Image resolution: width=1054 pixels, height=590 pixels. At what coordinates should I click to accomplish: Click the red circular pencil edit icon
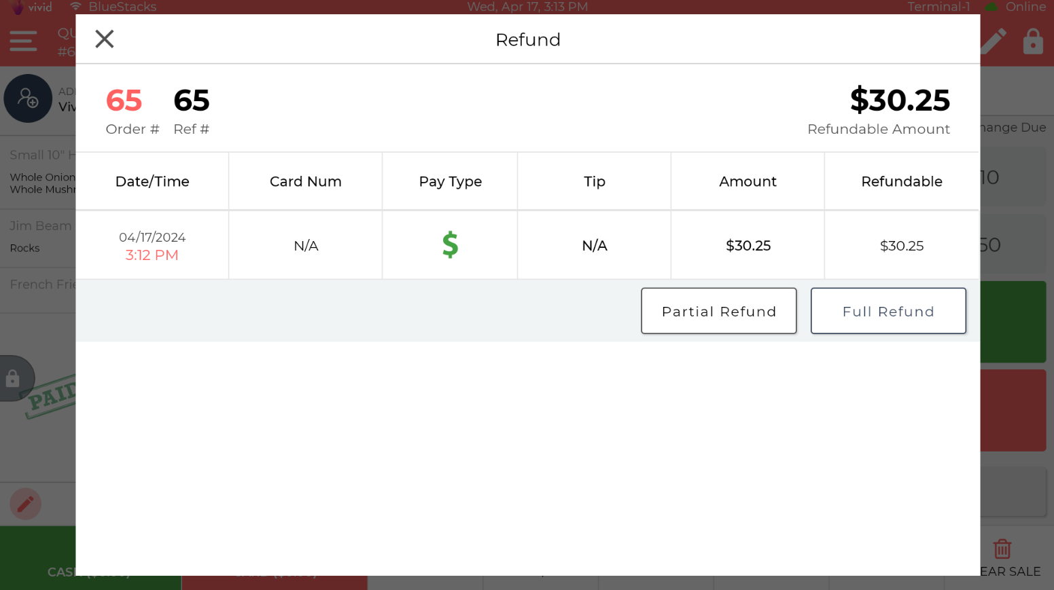(x=26, y=504)
